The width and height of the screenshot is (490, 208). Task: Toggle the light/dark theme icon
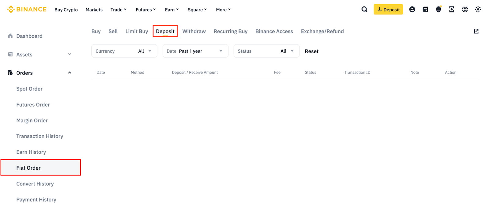pyautogui.click(x=478, y=9)
